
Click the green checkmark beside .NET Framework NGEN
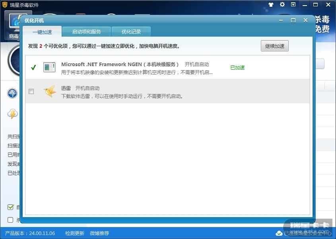click(33, 67)
